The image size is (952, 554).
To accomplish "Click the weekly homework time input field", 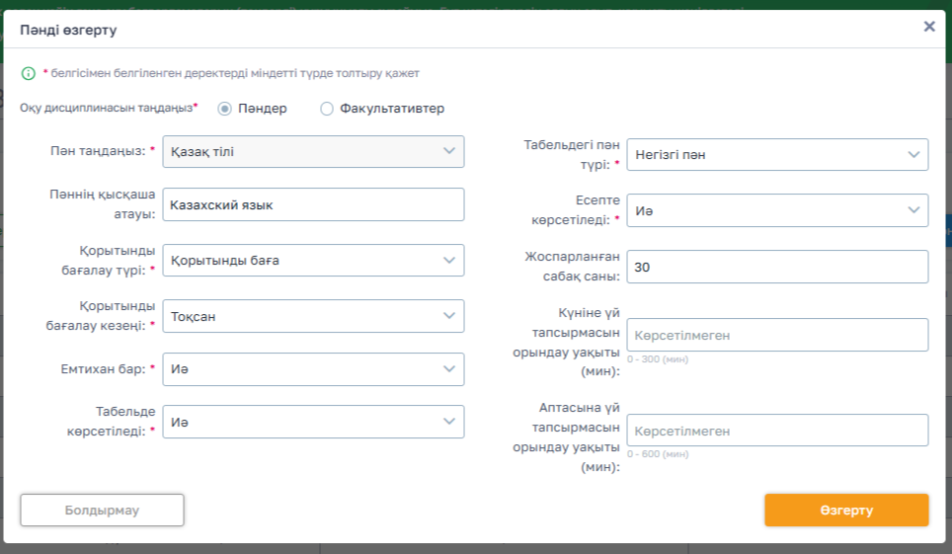I will (x=776, y=431).
